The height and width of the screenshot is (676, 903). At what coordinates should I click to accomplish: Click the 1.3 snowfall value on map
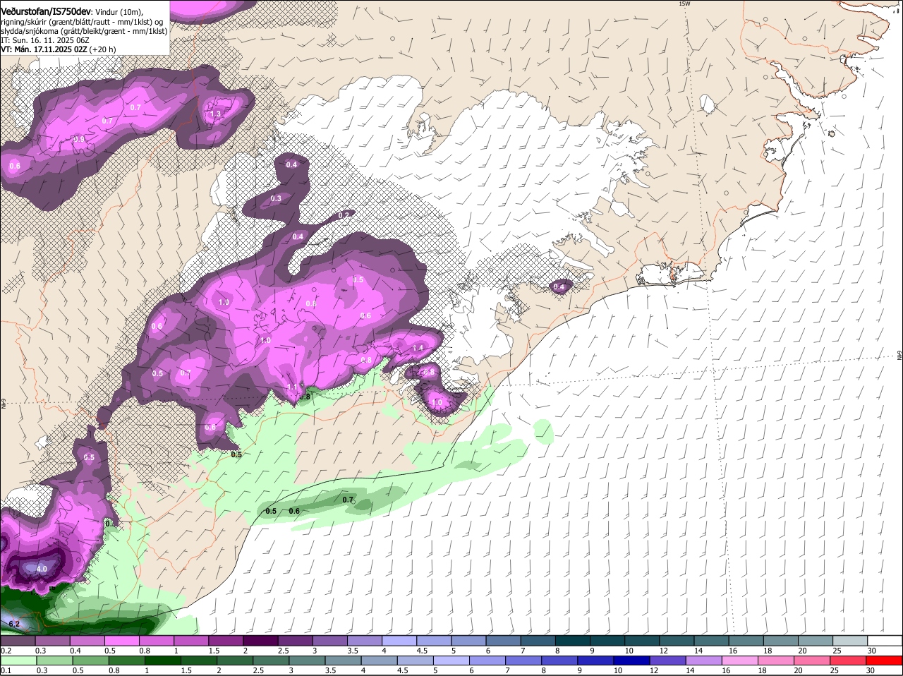tap(216, 114)
